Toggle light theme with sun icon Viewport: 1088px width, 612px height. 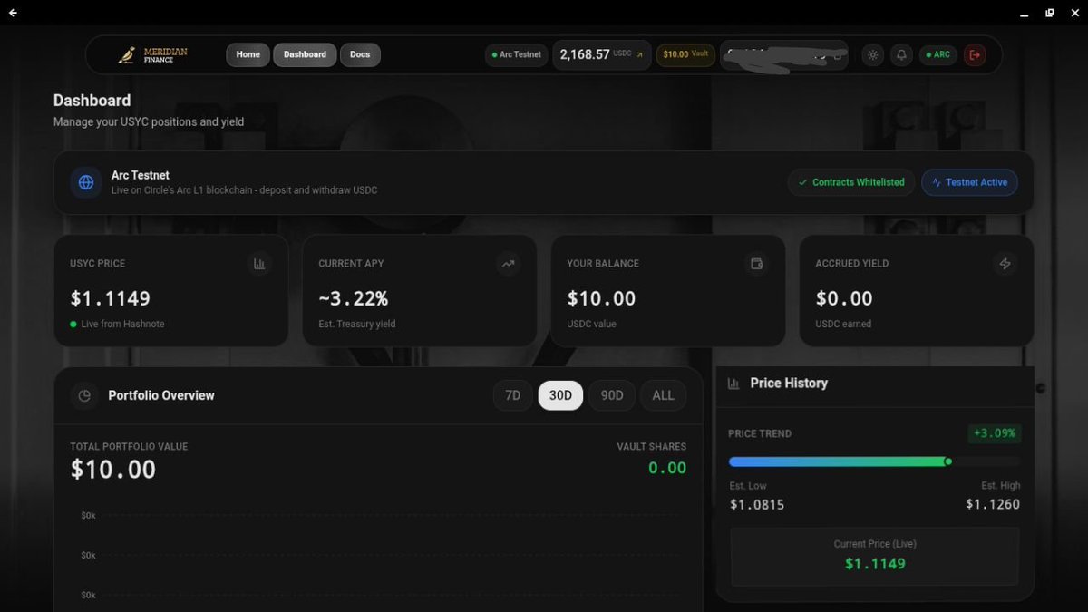pos(873,55)
